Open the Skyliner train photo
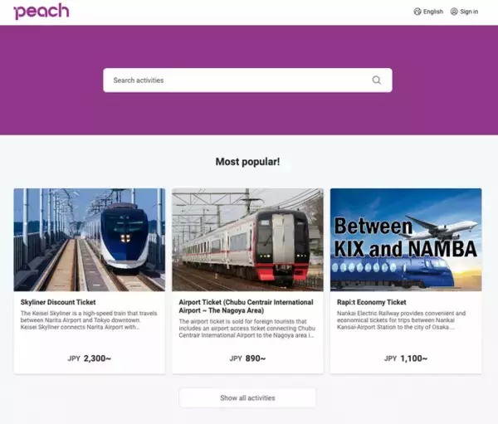 pyautogui.click(x=90, y=240)
